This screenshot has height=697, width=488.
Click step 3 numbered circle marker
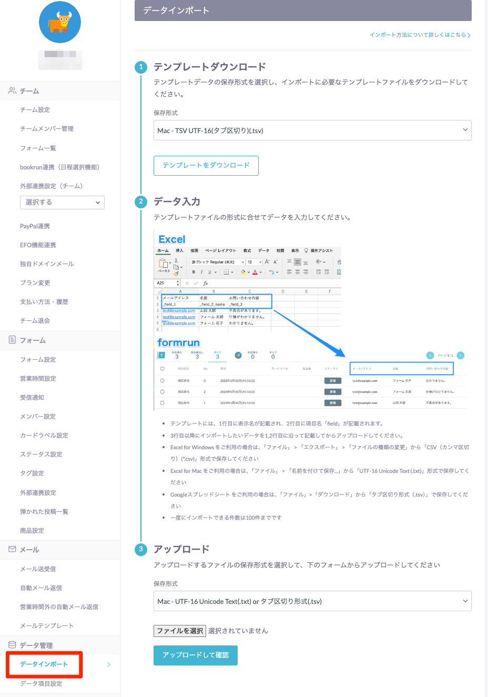(141, 549)
